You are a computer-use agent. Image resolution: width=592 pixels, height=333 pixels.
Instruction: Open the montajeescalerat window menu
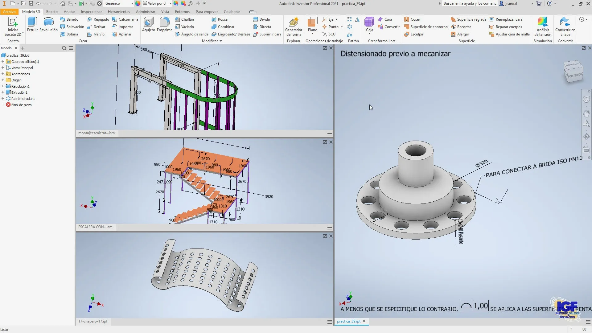coord(329,134)
